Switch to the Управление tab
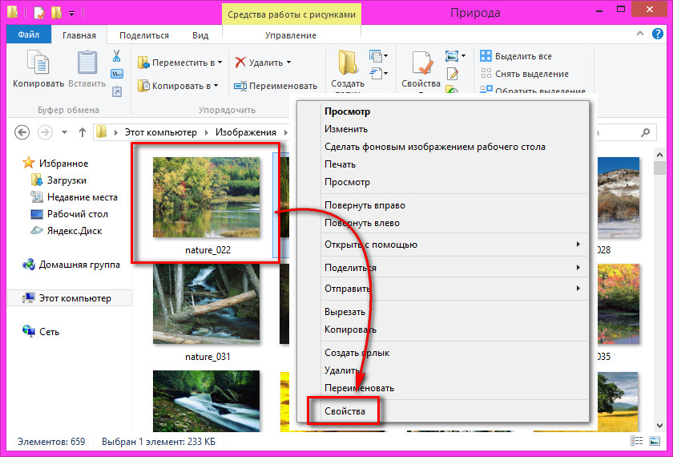 click(x=291, y=35)
